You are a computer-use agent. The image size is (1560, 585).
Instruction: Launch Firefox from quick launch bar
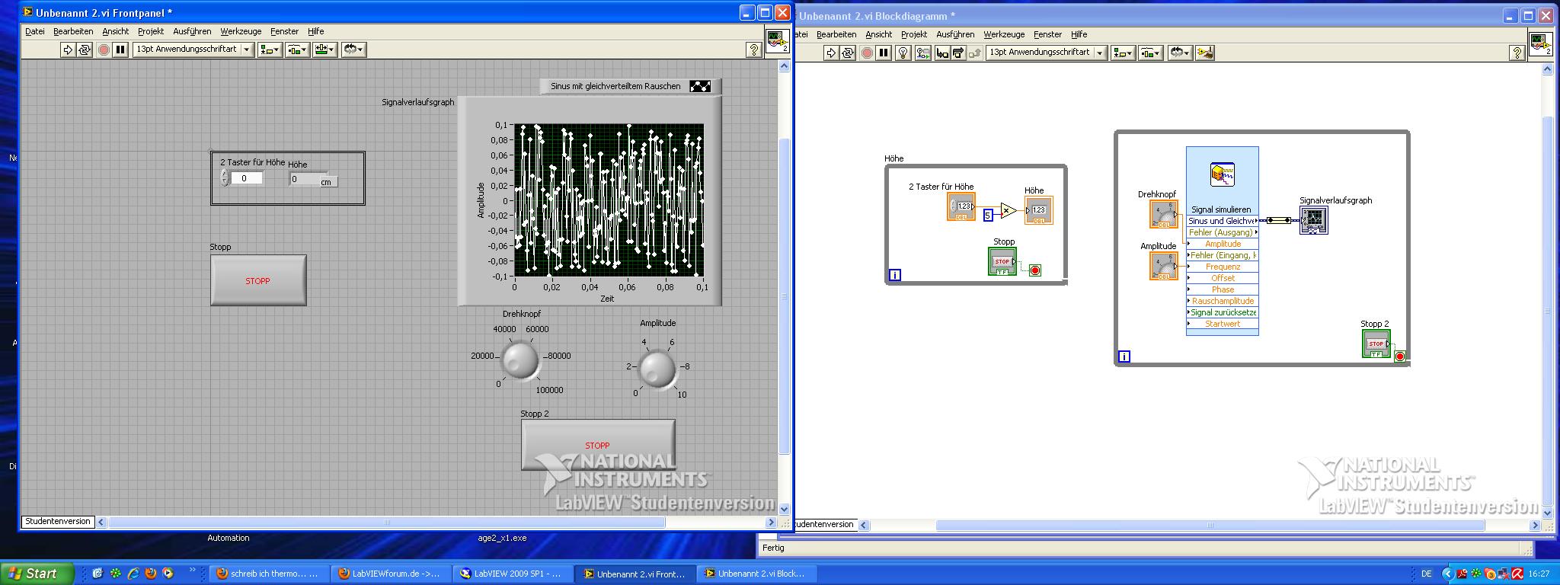click(x=151, y=573)
